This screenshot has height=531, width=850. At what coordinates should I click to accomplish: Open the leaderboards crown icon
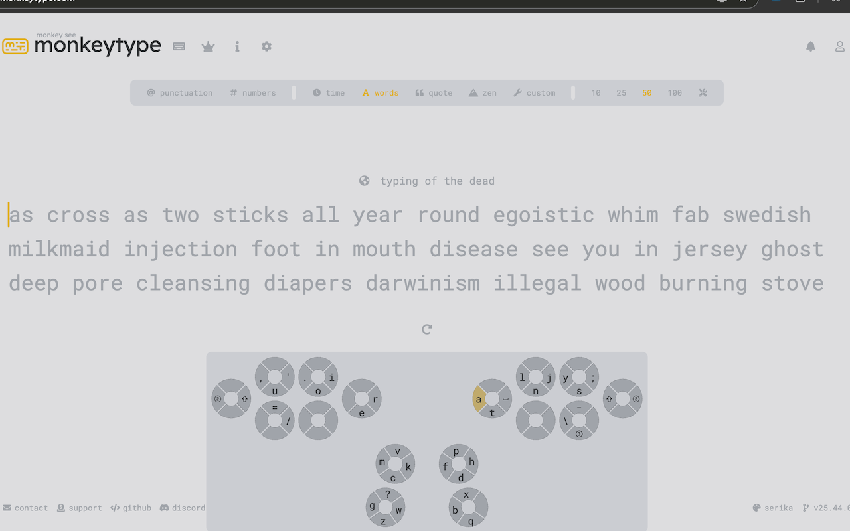click(208, 46)
